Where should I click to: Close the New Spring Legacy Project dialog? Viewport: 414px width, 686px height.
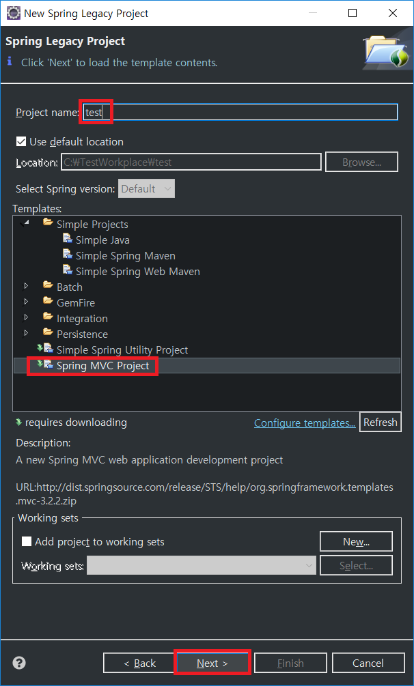[393, 13]
